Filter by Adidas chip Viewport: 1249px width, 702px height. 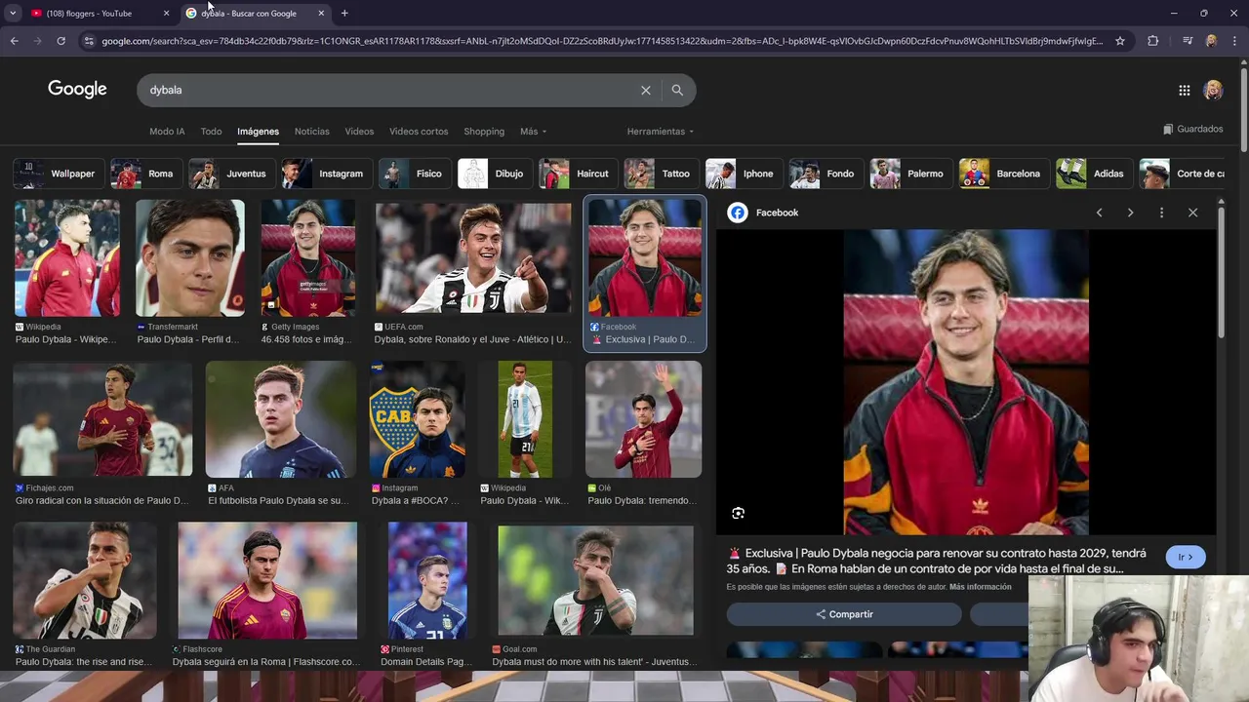tap(1093, 174)
